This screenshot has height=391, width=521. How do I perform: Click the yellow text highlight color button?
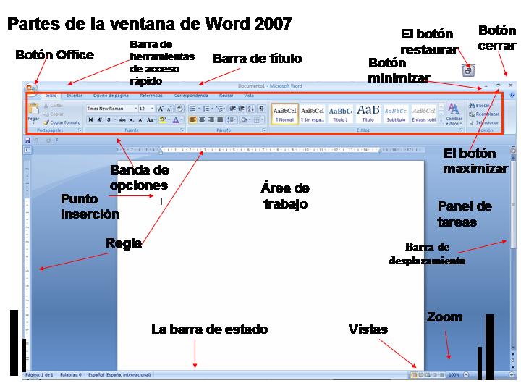pyautogui.click(x=163, y=119)
